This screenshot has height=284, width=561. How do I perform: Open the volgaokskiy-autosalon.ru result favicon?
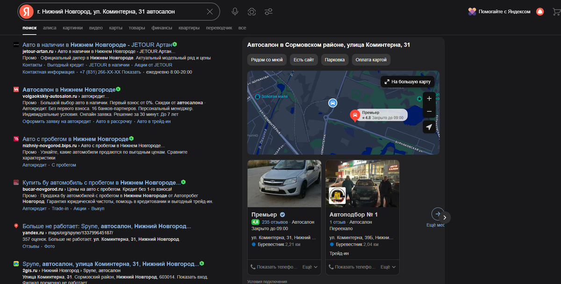click(16, 89)
